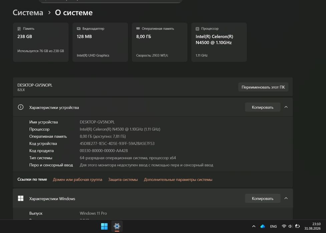Click the Код устройства label

point(43,143)
